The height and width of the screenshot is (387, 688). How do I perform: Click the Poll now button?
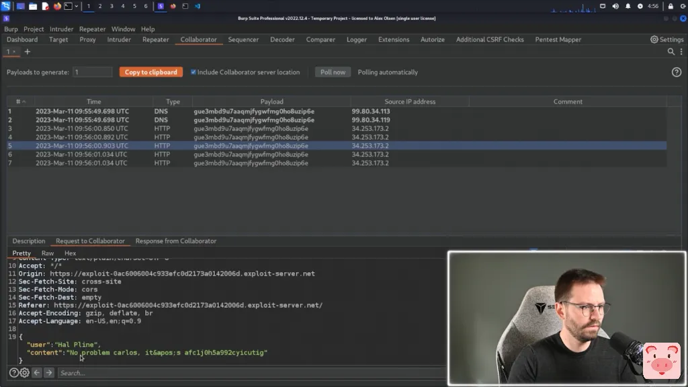[333, 72]
